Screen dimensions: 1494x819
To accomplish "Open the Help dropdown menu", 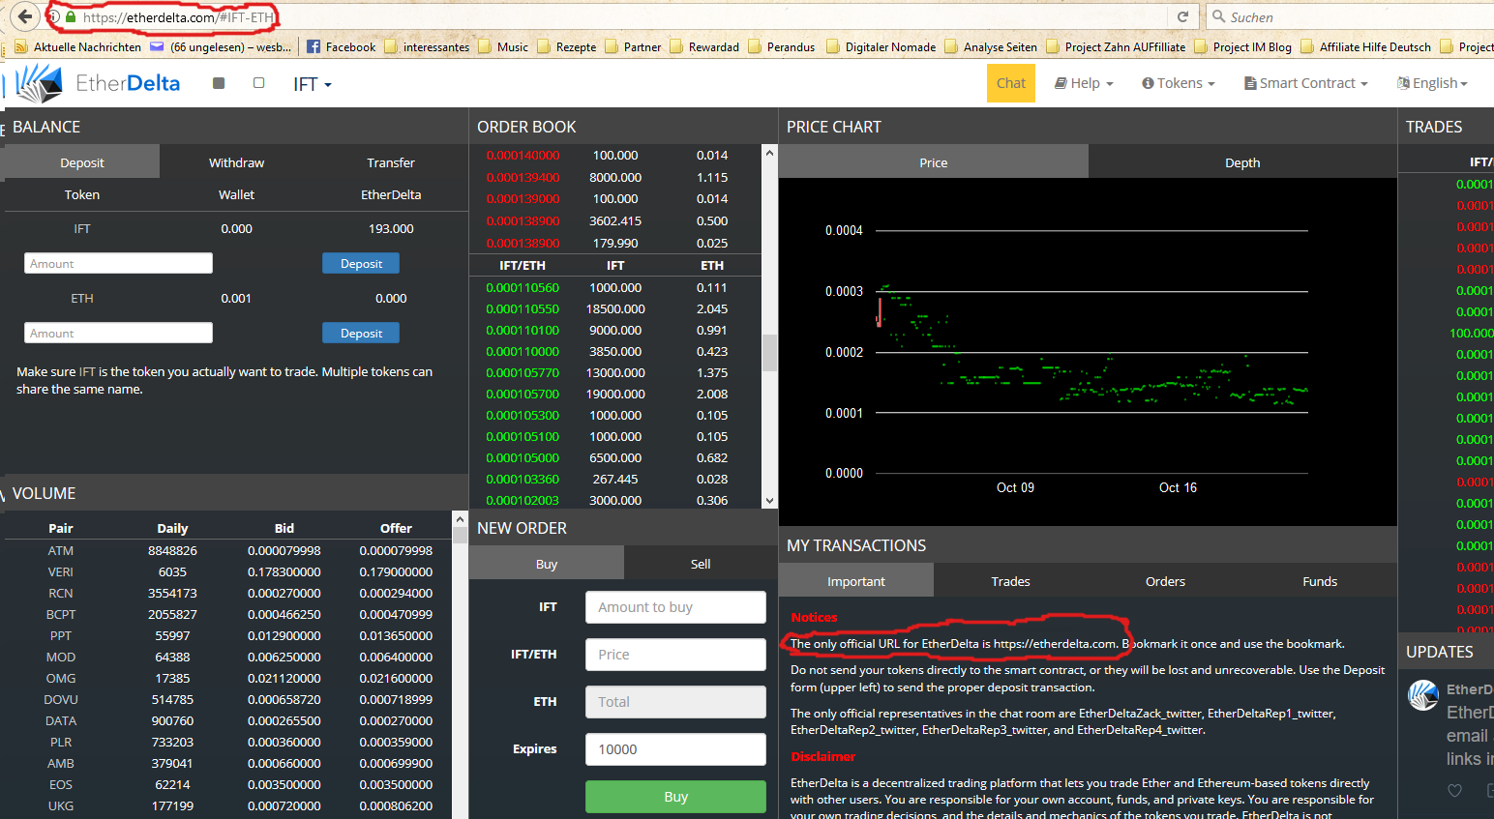I will click(x=1084, y=83).
